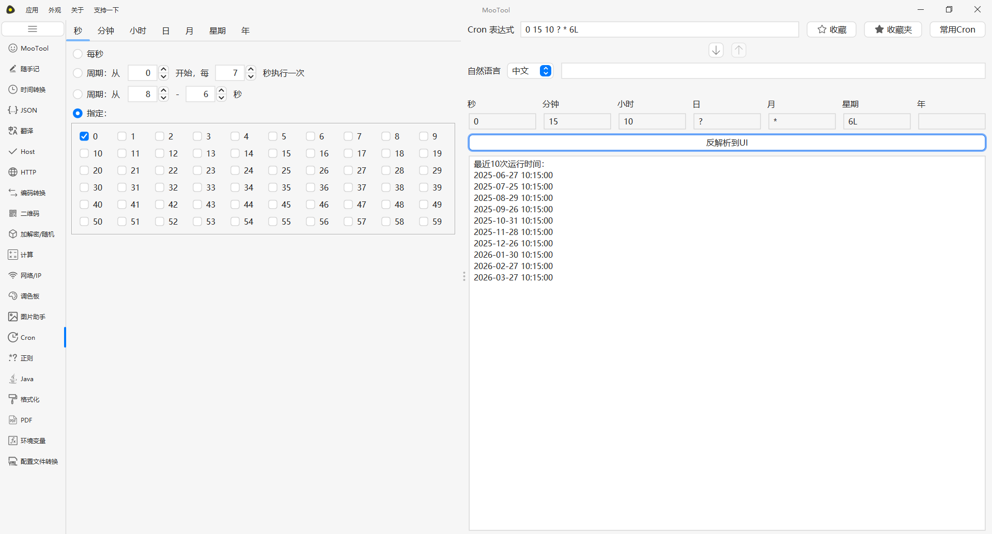The image size is (992, 534).
Task: Switch to the 小时 tab
Action: (138, 30)
